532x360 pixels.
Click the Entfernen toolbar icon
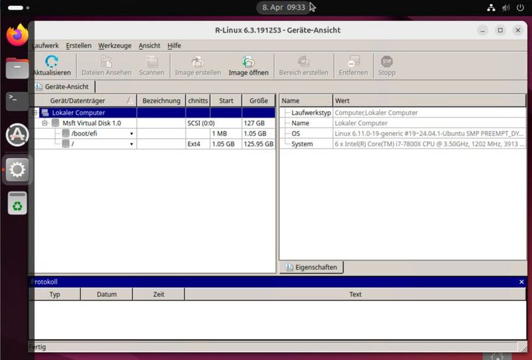click(x=353, y=62)
